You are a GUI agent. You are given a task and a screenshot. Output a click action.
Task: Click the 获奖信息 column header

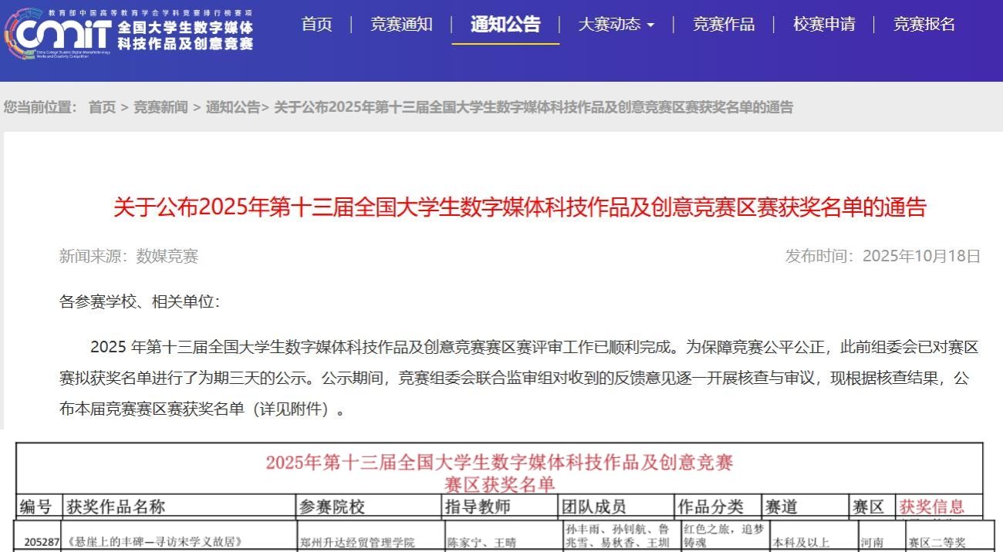click(x=931, y=507)
